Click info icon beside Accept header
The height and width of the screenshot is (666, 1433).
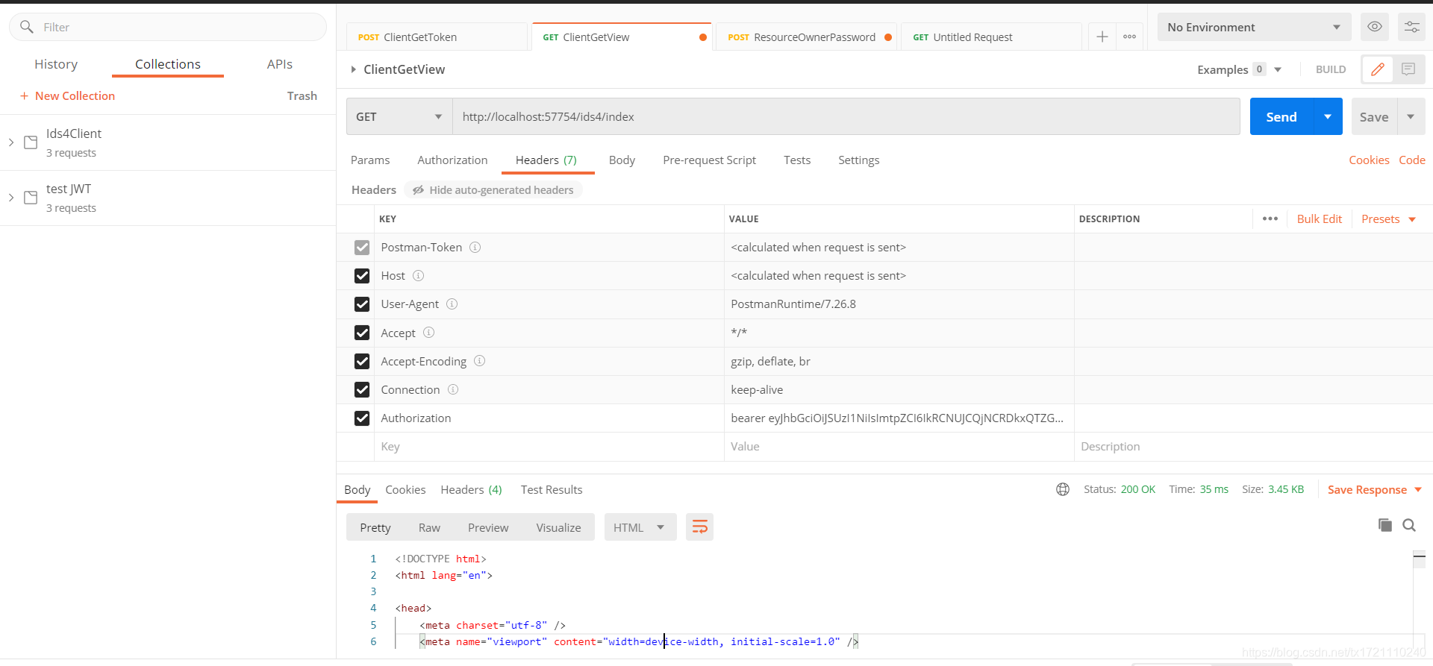[428, 333]
